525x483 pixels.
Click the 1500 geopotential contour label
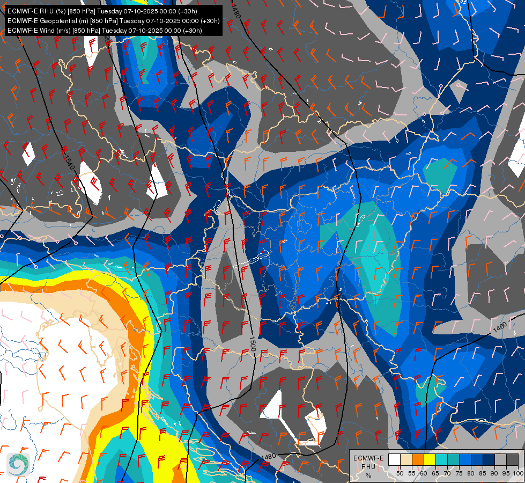tap(253, 344)
